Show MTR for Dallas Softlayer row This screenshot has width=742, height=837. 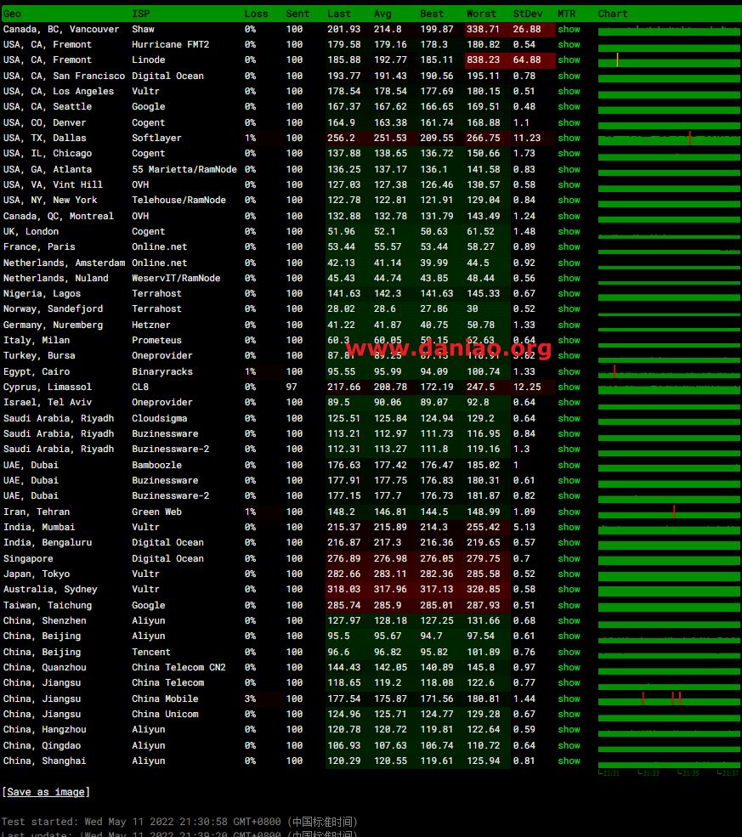[x=569, y=138]
